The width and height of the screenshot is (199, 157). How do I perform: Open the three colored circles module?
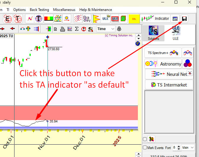187,63
